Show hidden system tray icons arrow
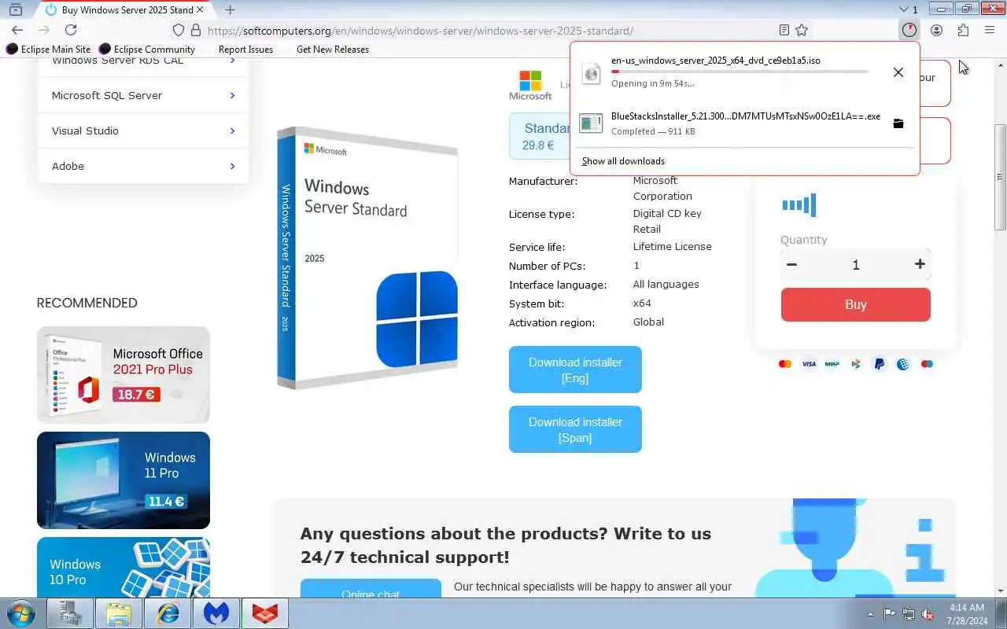 tap(870, 614)
